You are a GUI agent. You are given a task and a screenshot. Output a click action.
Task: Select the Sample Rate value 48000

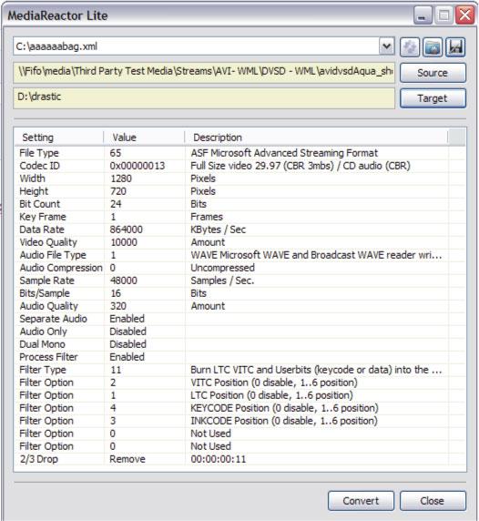[x=124, y=281]
